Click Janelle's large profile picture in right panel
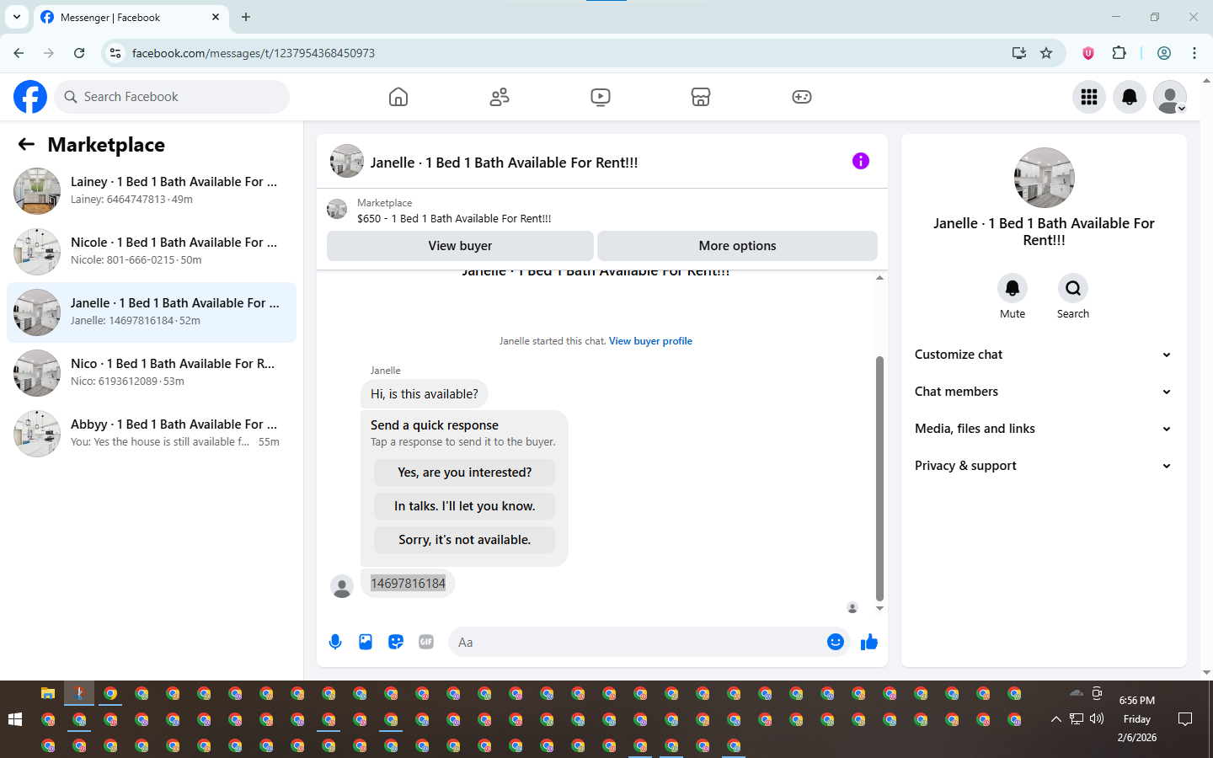The height and width of the screenshot is (758, 1213). pos(1044,178)
